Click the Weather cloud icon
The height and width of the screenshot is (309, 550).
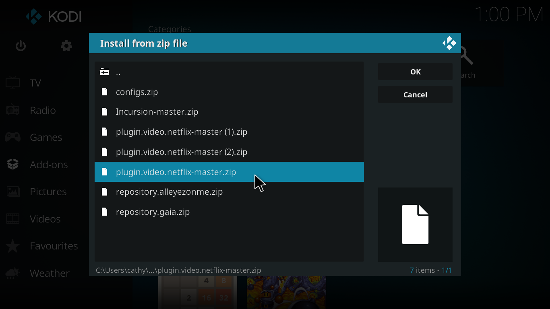[12, 273]
